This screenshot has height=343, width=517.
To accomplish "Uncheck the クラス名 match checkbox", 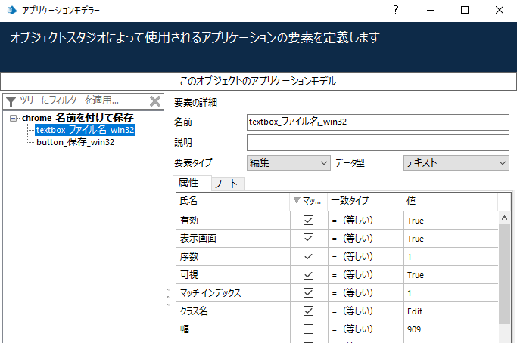I will (308, 311).
